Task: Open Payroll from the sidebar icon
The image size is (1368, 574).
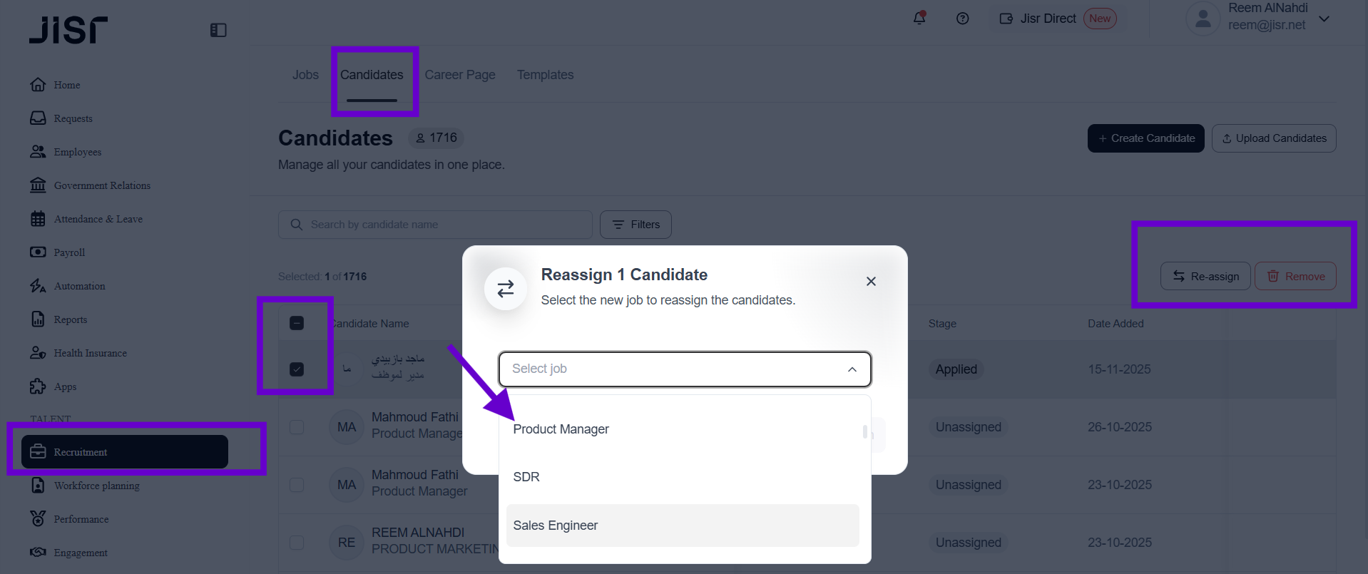Action: (x=38, y=252)
